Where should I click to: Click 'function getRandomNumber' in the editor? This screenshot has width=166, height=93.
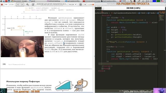click(121, 20)
